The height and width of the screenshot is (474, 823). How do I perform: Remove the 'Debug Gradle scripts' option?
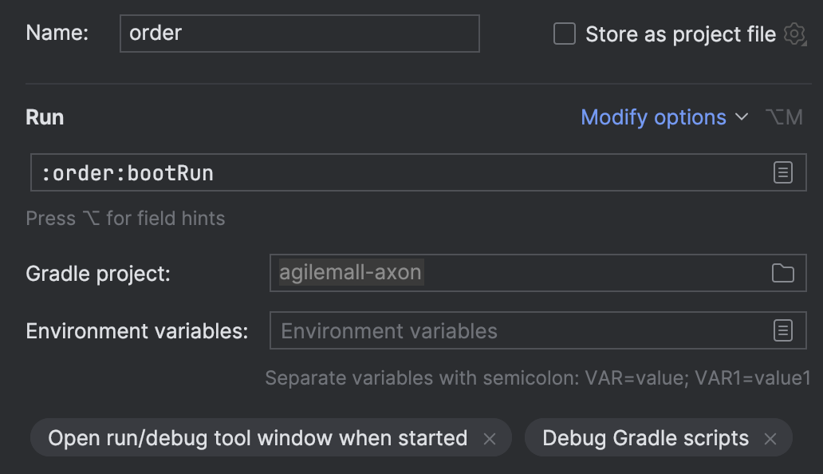pyautogui.click(x=770, y=438)
